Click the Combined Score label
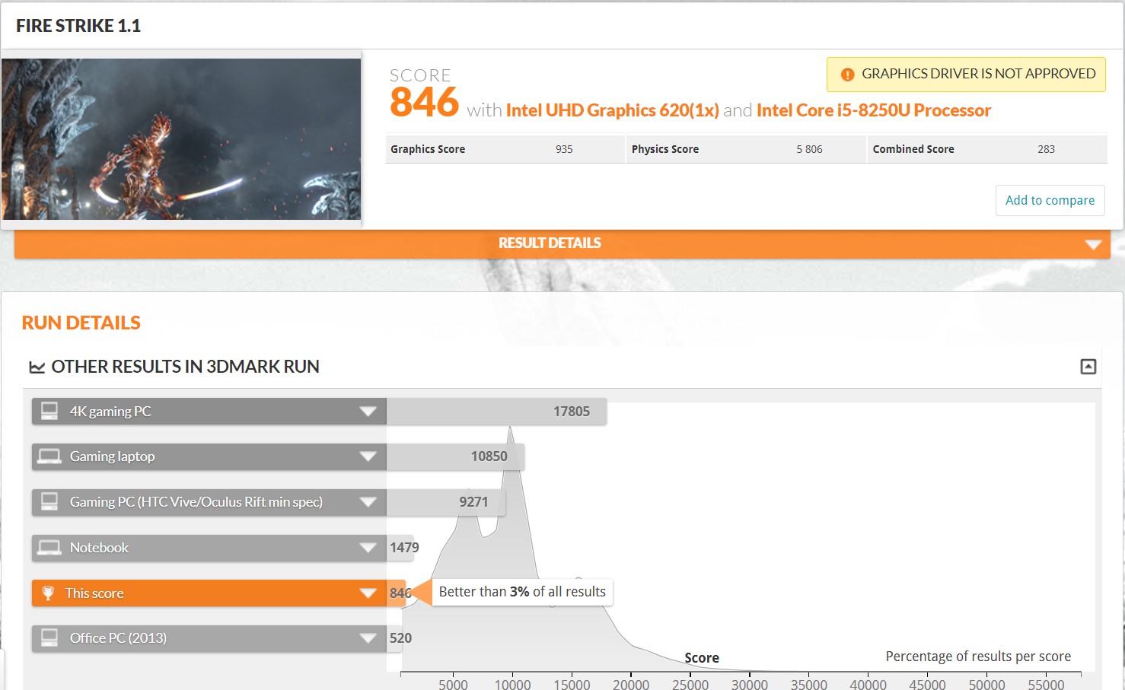The height and width of the screenshot is (690, 1125). click(x=913, y=149)
